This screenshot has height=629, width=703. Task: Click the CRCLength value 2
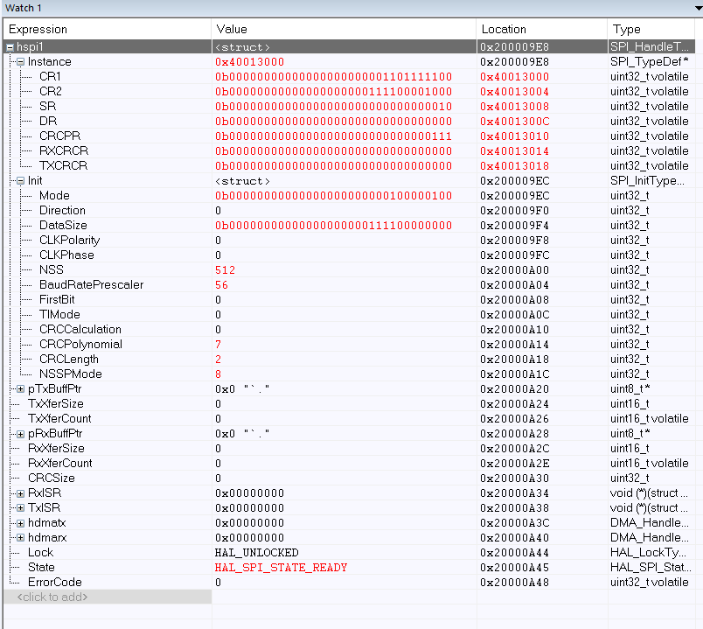tap(219, 360)
